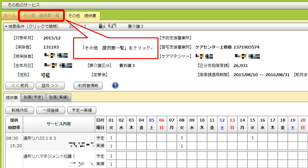Go to previous month with << 前月

[x=19, y=85]
